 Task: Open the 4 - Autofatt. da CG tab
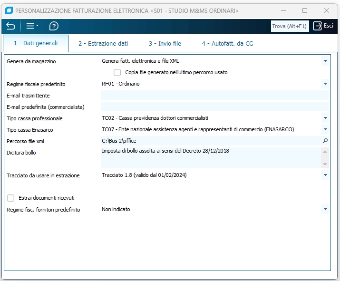click(x=227, y=44)
